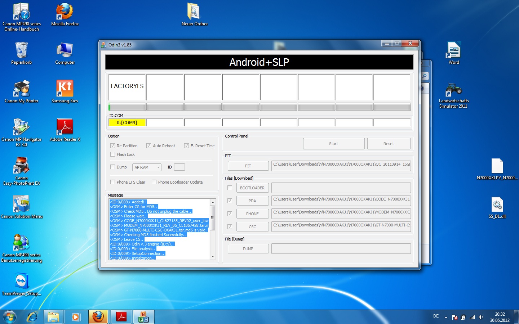Enable Phone EFS Clear checkbox

[x=112, y=182]
